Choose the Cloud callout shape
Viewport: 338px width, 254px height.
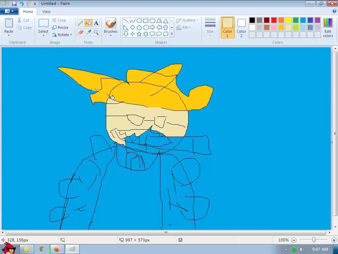tap(166, 34)
